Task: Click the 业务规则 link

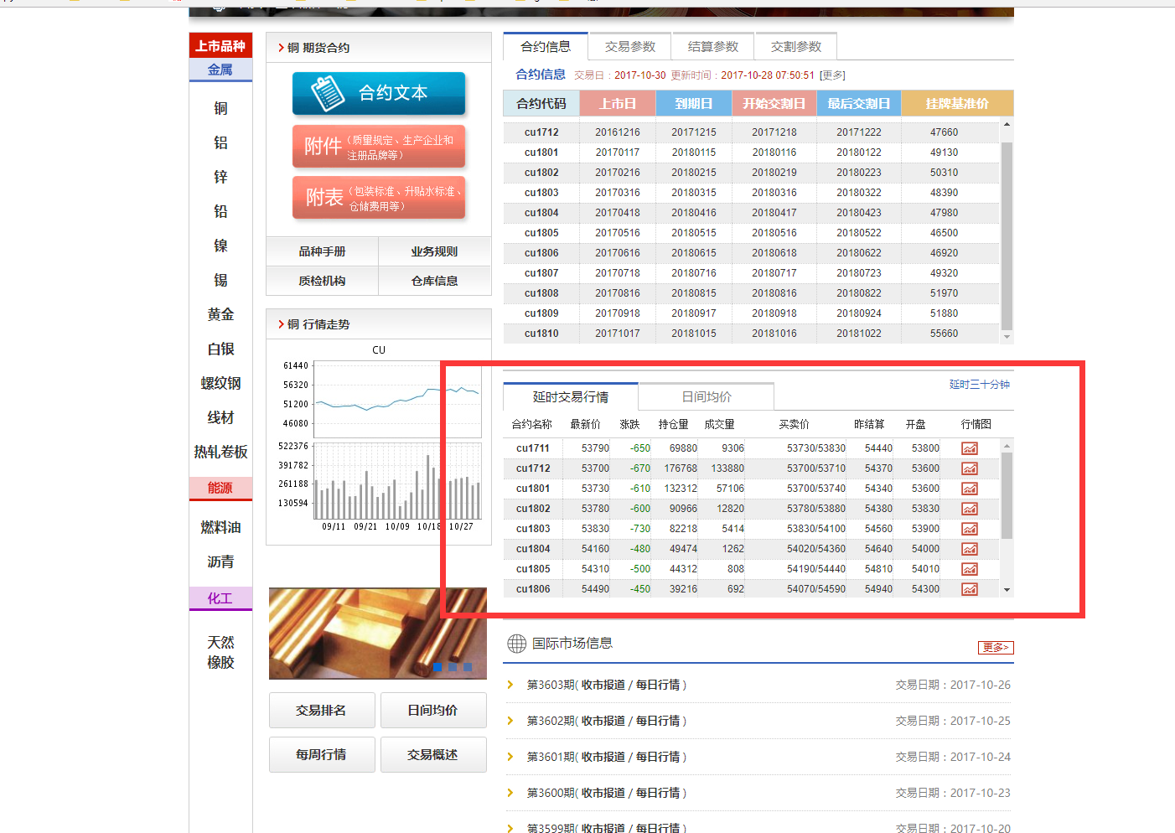Action: 434,251
